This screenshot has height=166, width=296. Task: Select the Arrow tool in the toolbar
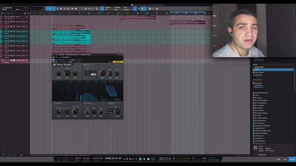tap(50, 9)
